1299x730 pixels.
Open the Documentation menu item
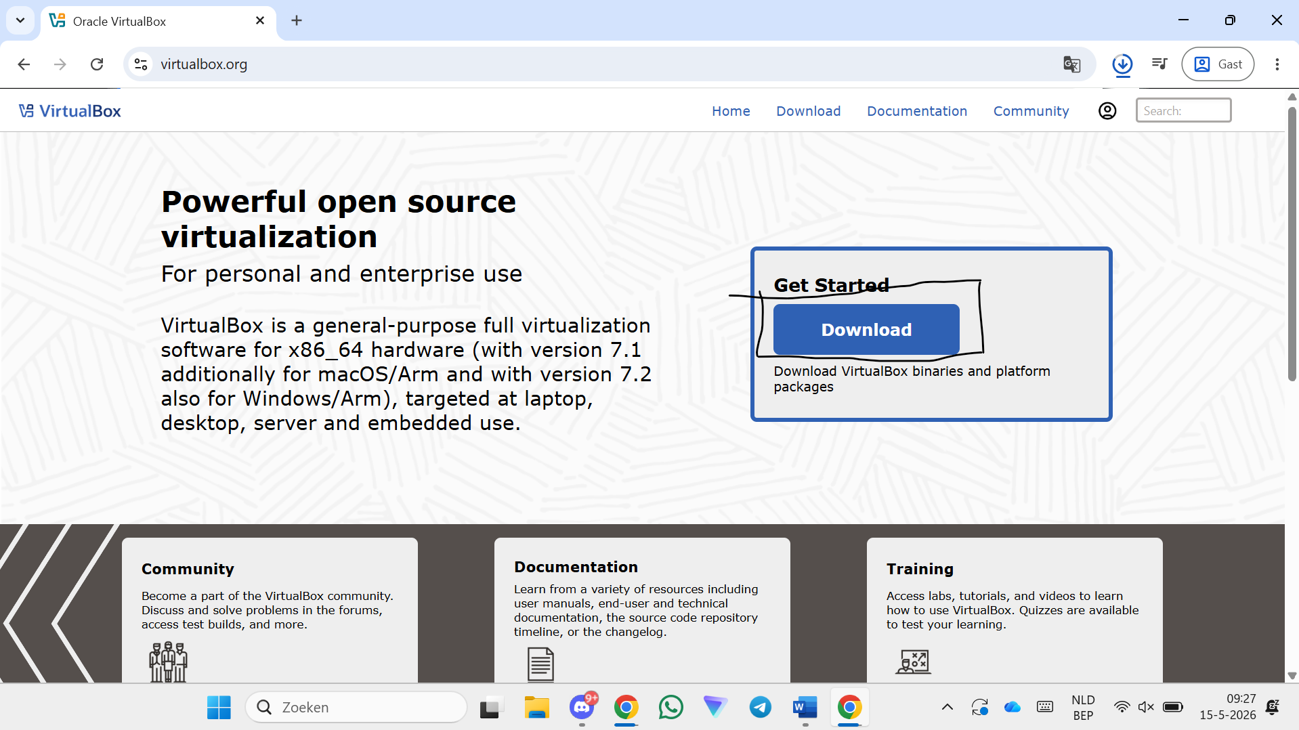(x=917, y=111)
